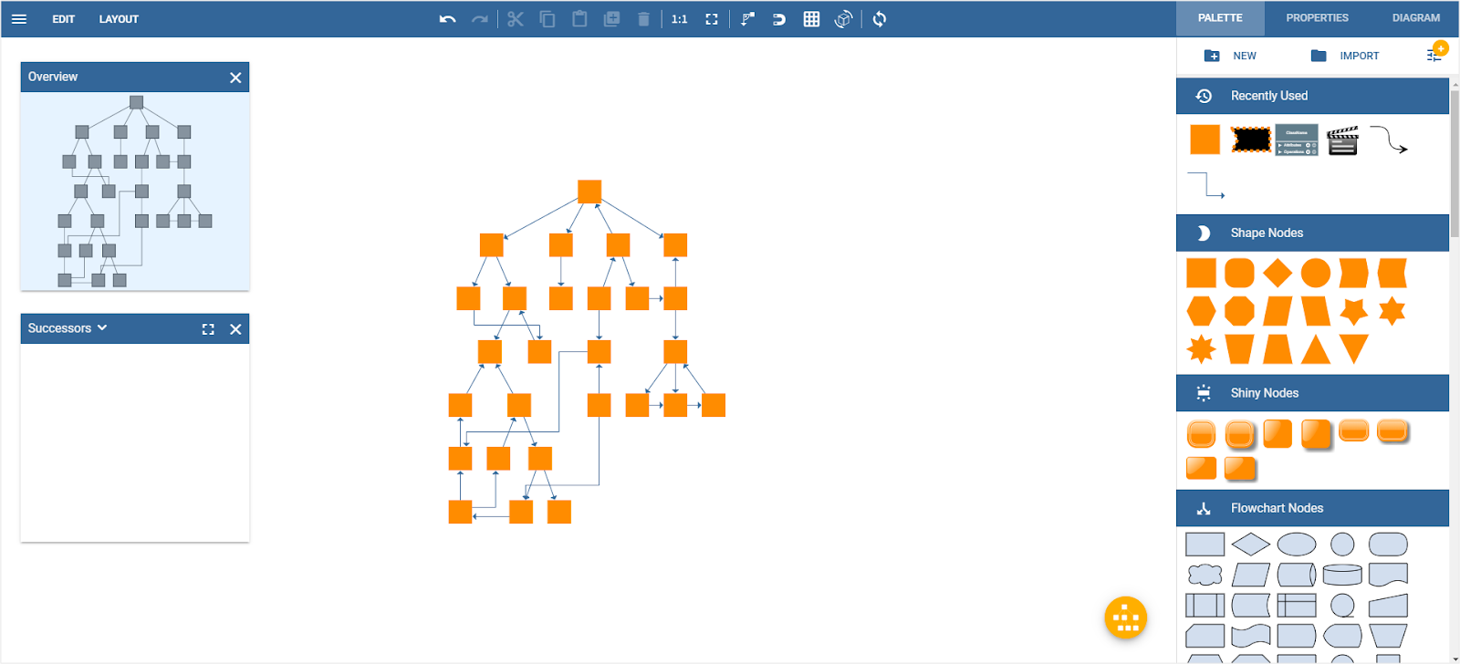Select recently used UML class node

tap(1297, 140)
